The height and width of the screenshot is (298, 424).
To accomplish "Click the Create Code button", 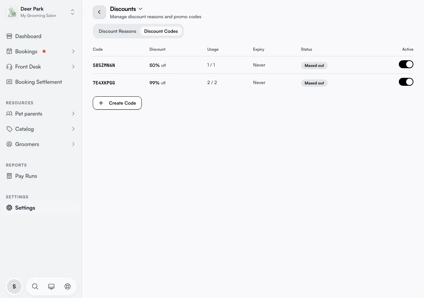I will pyautogui.click(x=117, y=103).
